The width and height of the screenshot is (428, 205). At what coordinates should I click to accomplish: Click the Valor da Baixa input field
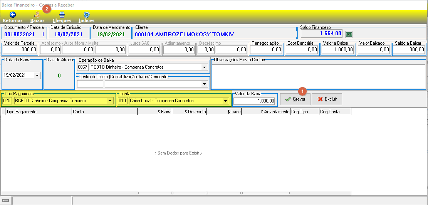[254, 101]
